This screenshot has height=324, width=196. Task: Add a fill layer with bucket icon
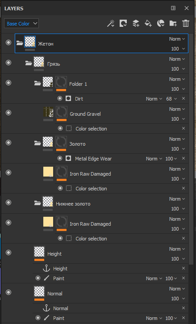(148, 23)
